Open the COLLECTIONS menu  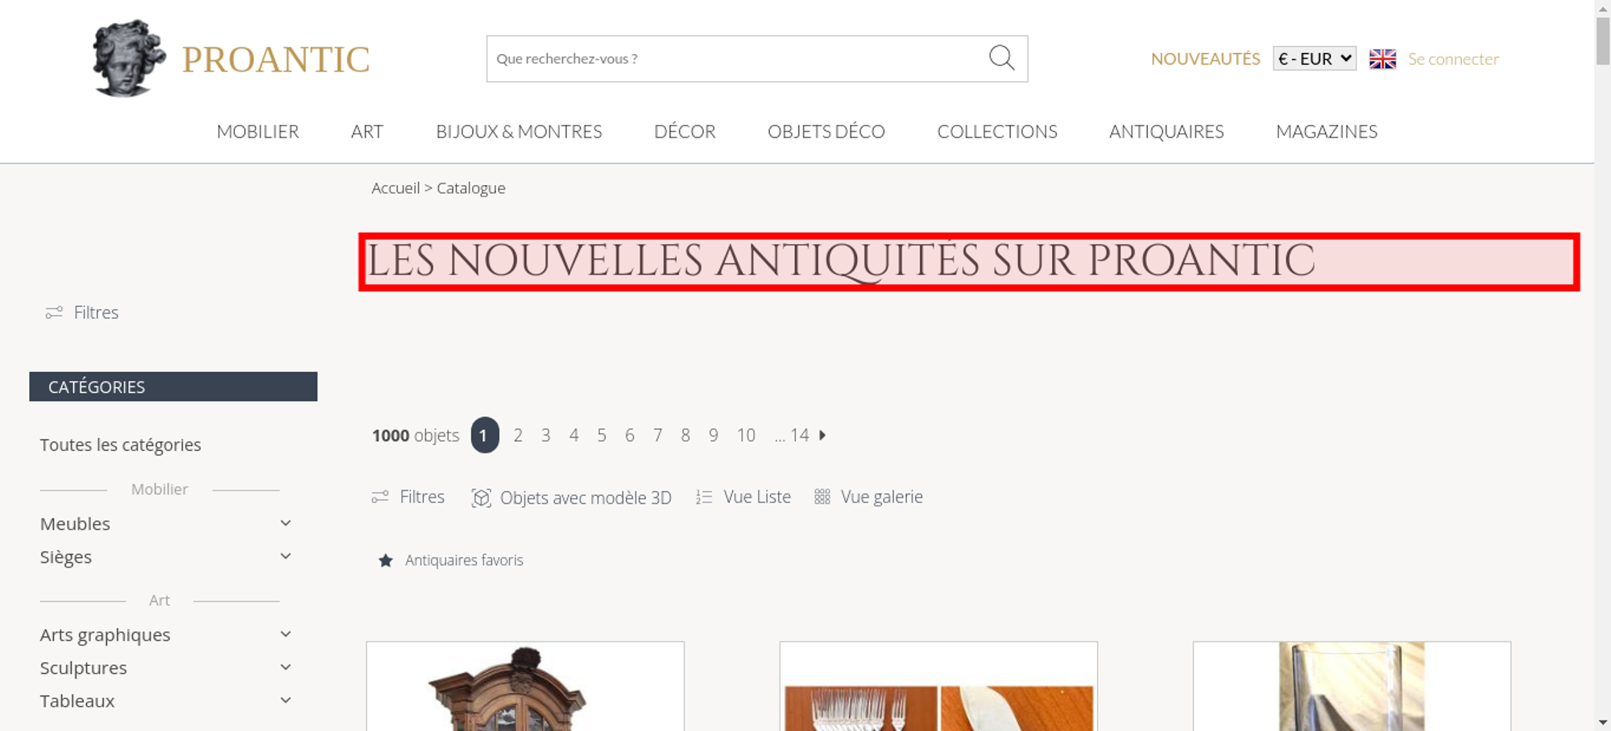click(x=997, y=131)
